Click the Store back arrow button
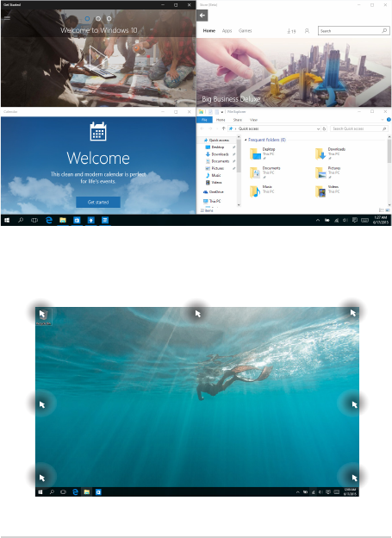The image size is (392, 538). coord(202,16)
